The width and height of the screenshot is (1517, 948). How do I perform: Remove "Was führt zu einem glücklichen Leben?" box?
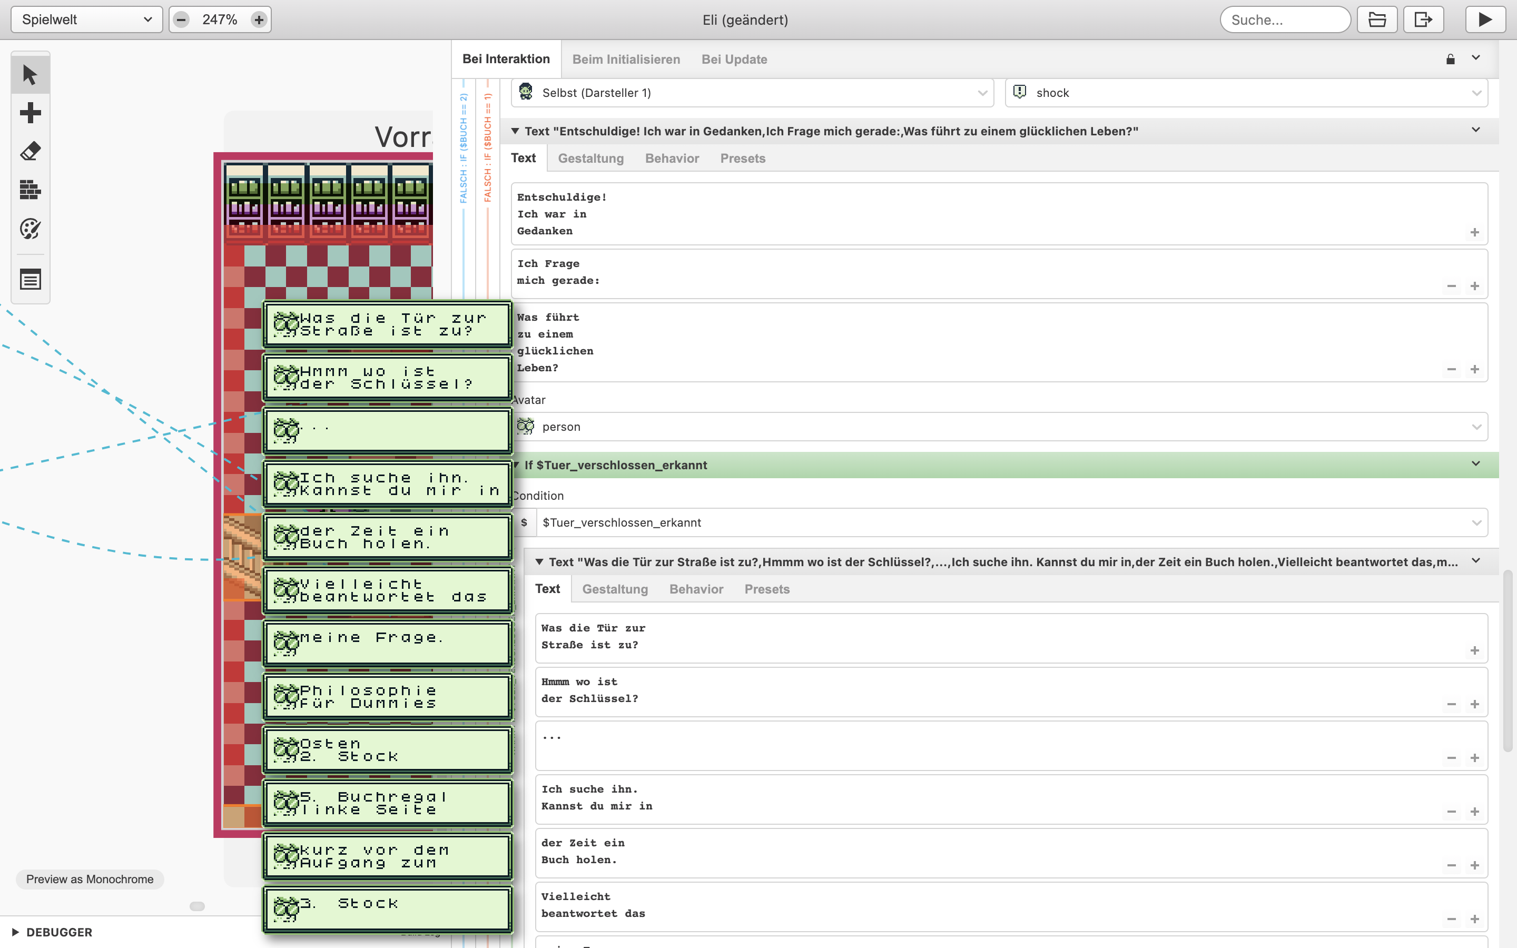1451,370
